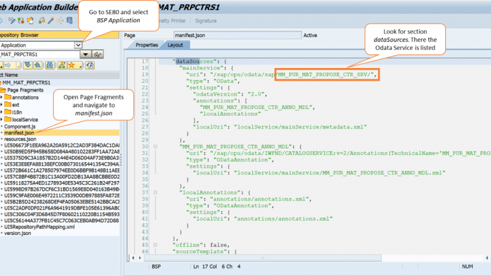Click the object hierarchy icon
The height and width of the screenshot is (276, 491).
tap(62, 65)
